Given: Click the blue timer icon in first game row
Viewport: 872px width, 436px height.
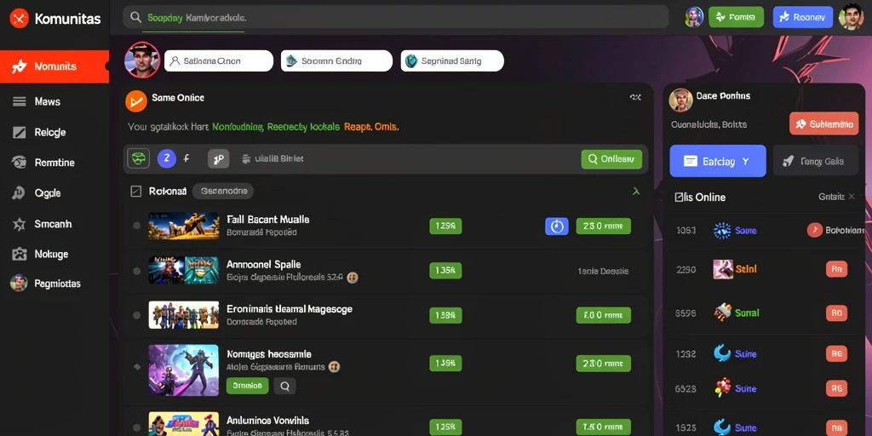Looking at the screenshot, I should click(x=557, y=226).
